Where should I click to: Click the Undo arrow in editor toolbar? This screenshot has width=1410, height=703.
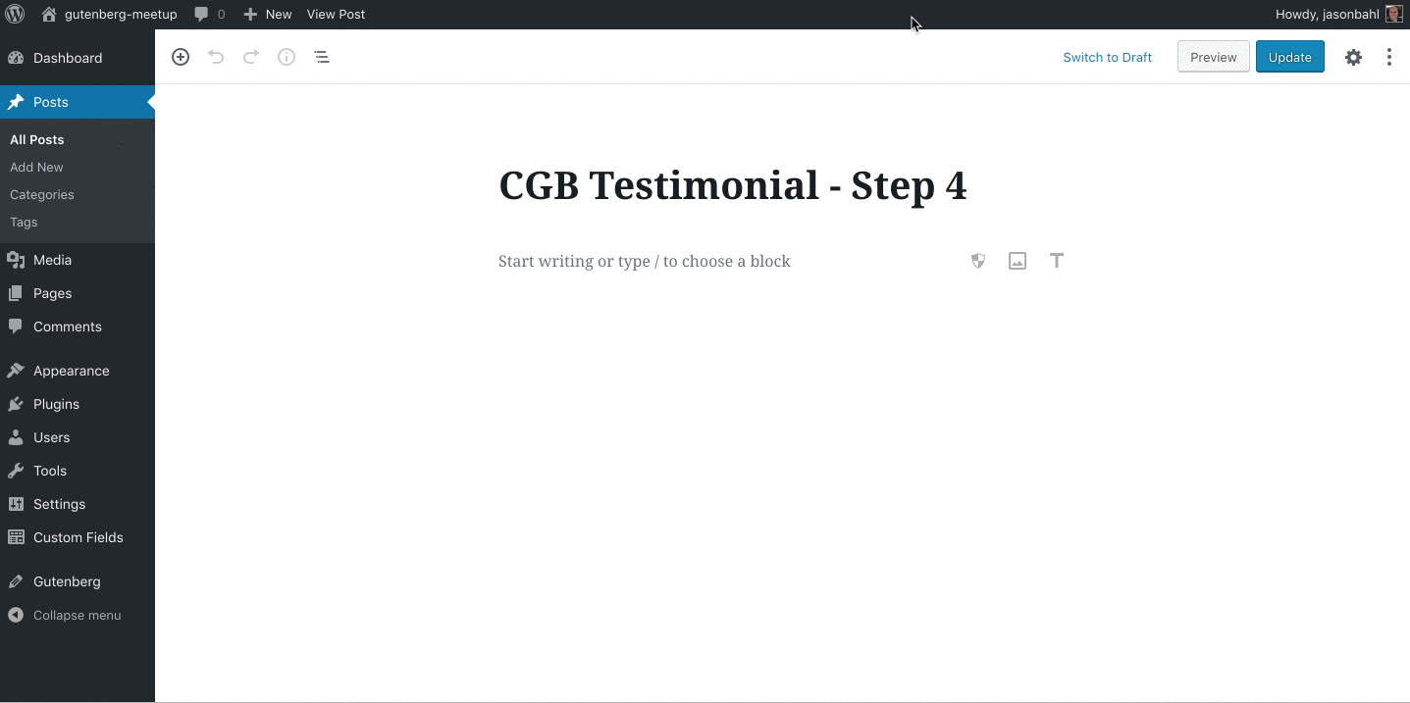tap(216, 57)
